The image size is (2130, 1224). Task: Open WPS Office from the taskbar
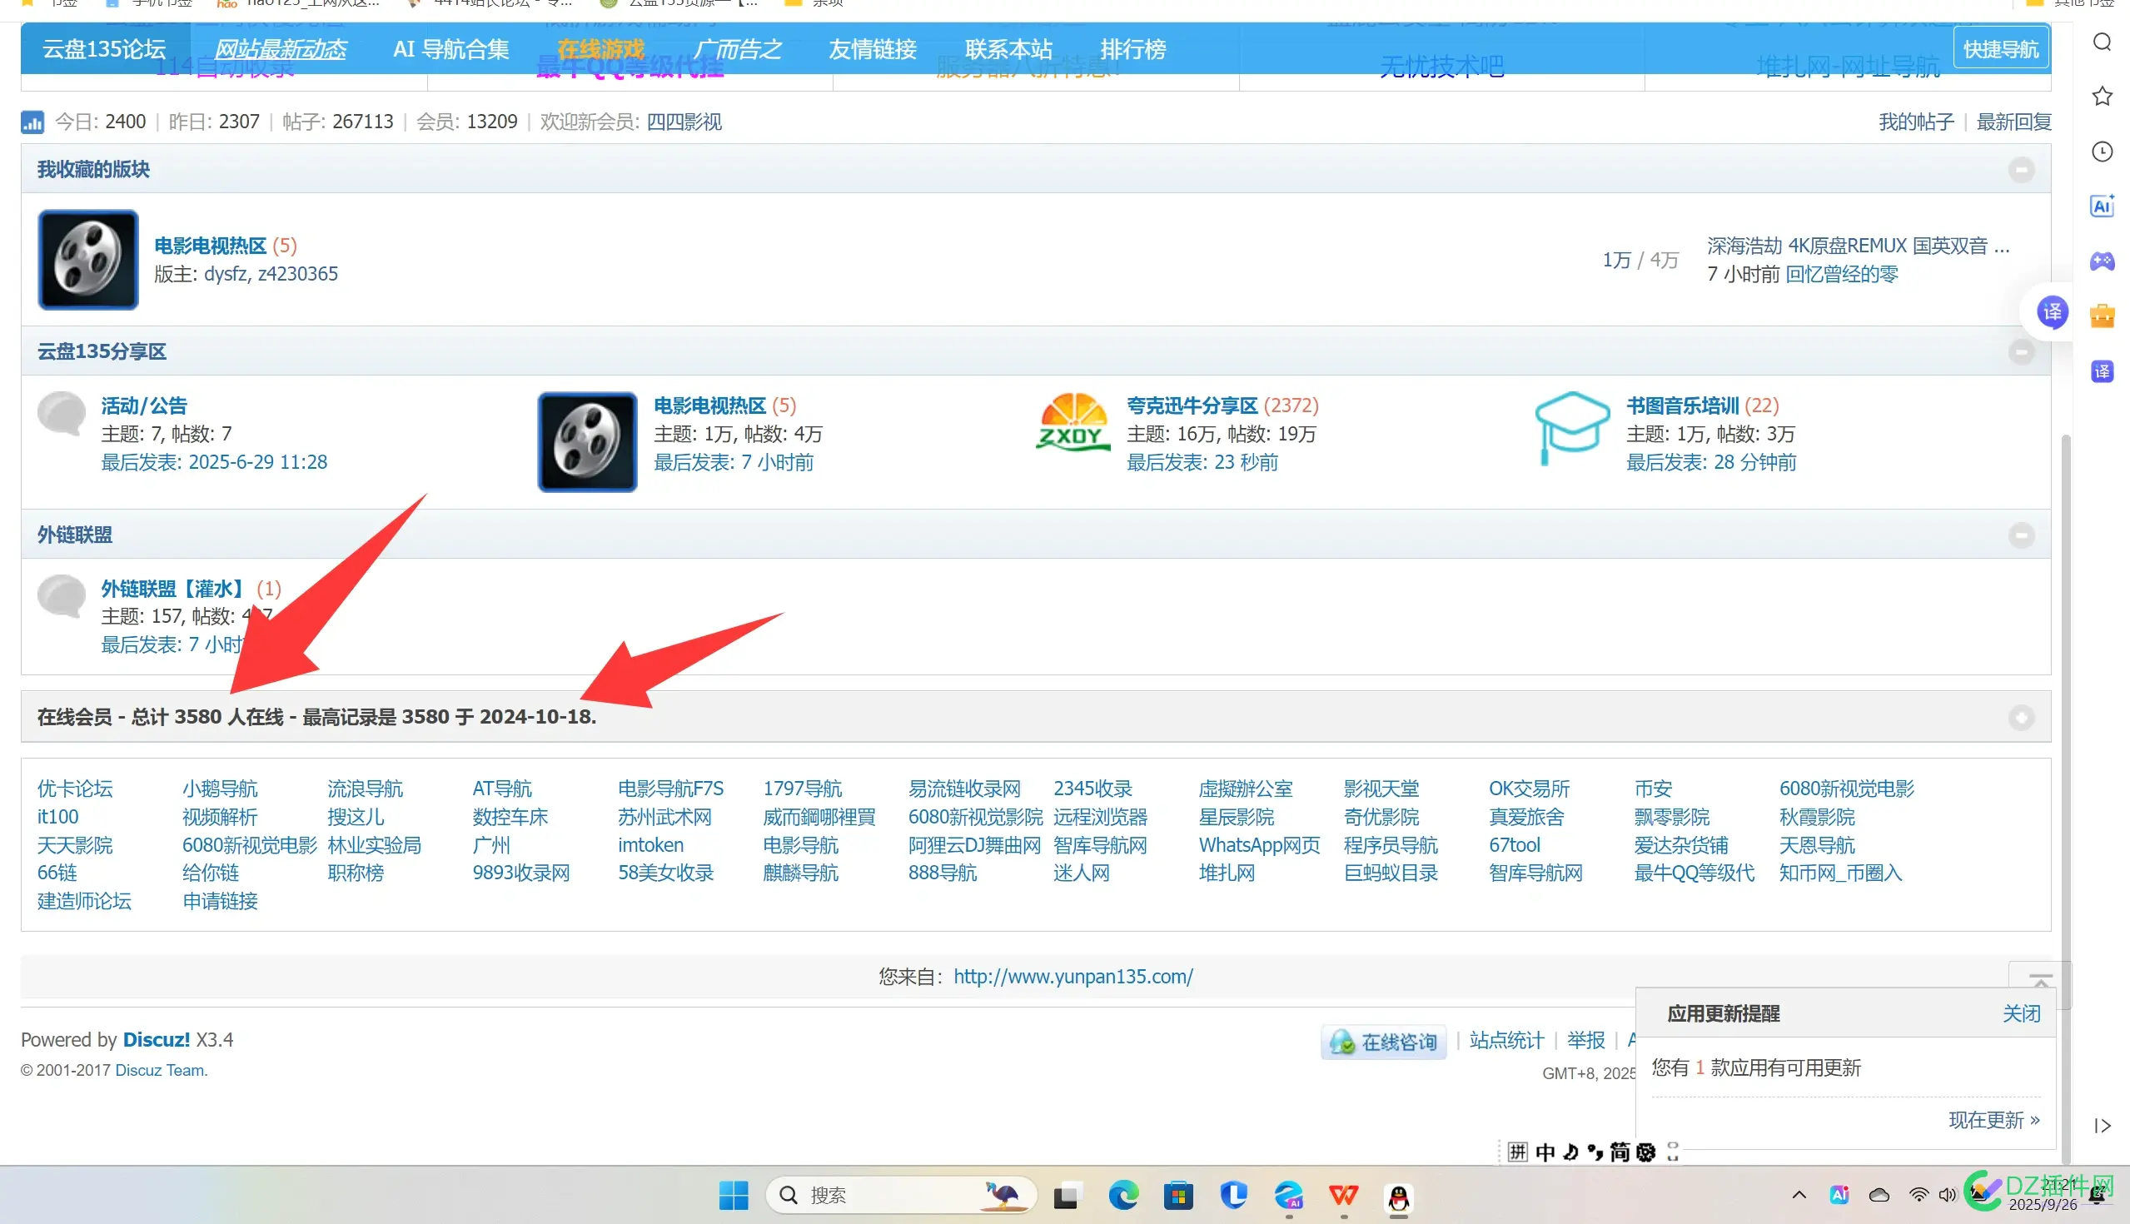click(x=1343, y=1196)
